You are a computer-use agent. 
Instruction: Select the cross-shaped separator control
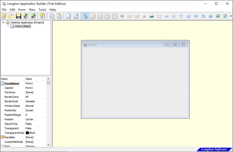click(122, 16)
